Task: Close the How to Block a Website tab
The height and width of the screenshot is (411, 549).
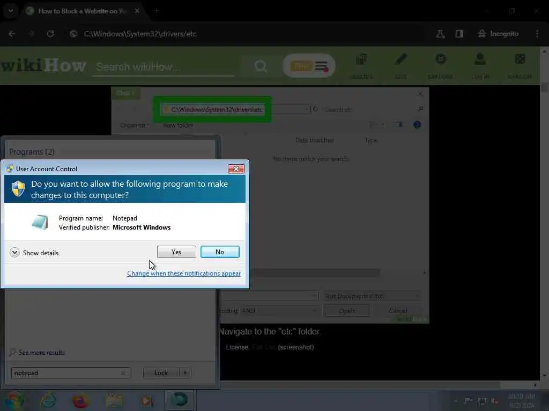Action: 137,11
